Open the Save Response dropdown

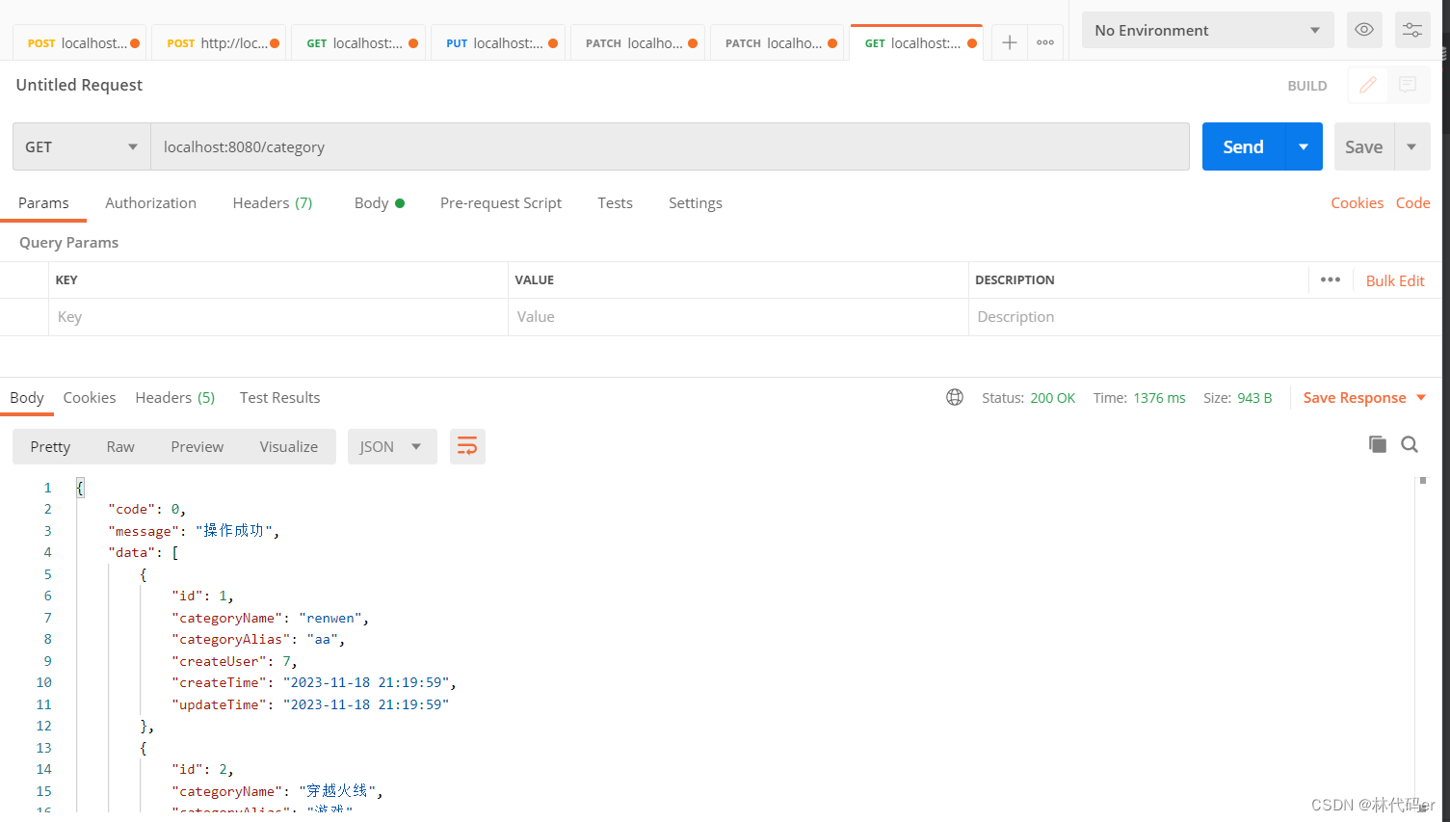(x=1364, y=397)
